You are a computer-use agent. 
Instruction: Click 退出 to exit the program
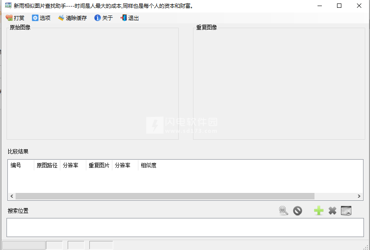pyautogui.click(x=129, y=18)
